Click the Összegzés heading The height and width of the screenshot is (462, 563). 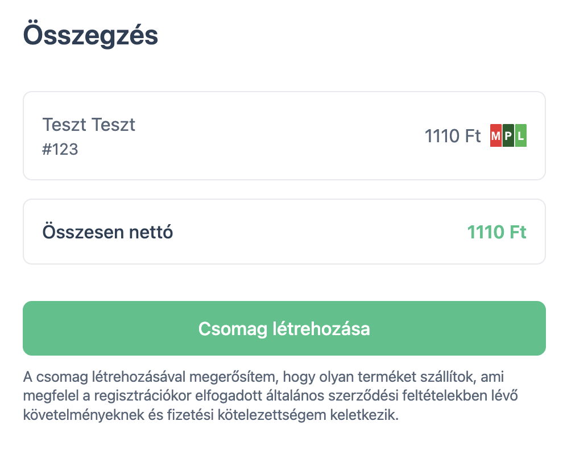[x=90, y=35]
